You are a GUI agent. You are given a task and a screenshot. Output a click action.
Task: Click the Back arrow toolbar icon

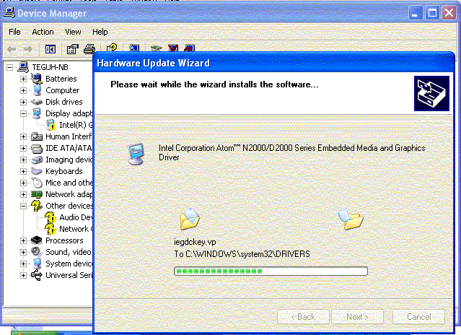pos(12,49)
